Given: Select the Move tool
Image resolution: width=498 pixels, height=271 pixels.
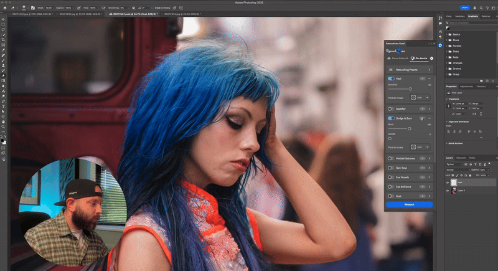Looking at the screenshot, I should click(4, 20).
